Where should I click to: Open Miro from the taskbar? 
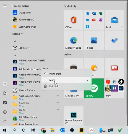click(82, 130)
